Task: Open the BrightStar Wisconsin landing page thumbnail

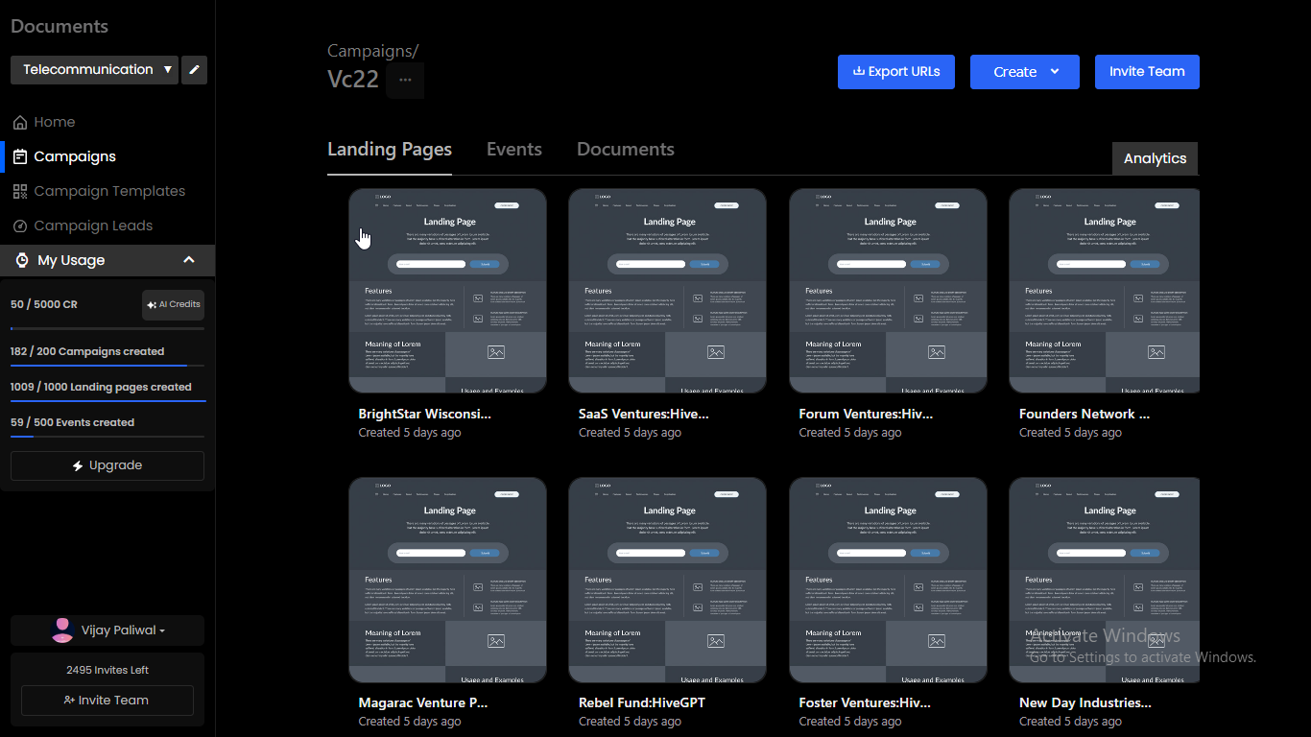Action: pos(448,291)
